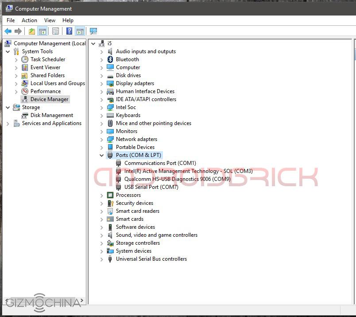This screenshot has height=317, width=356.
Task: Expand the Network adapters category
Action: (101, 140)
